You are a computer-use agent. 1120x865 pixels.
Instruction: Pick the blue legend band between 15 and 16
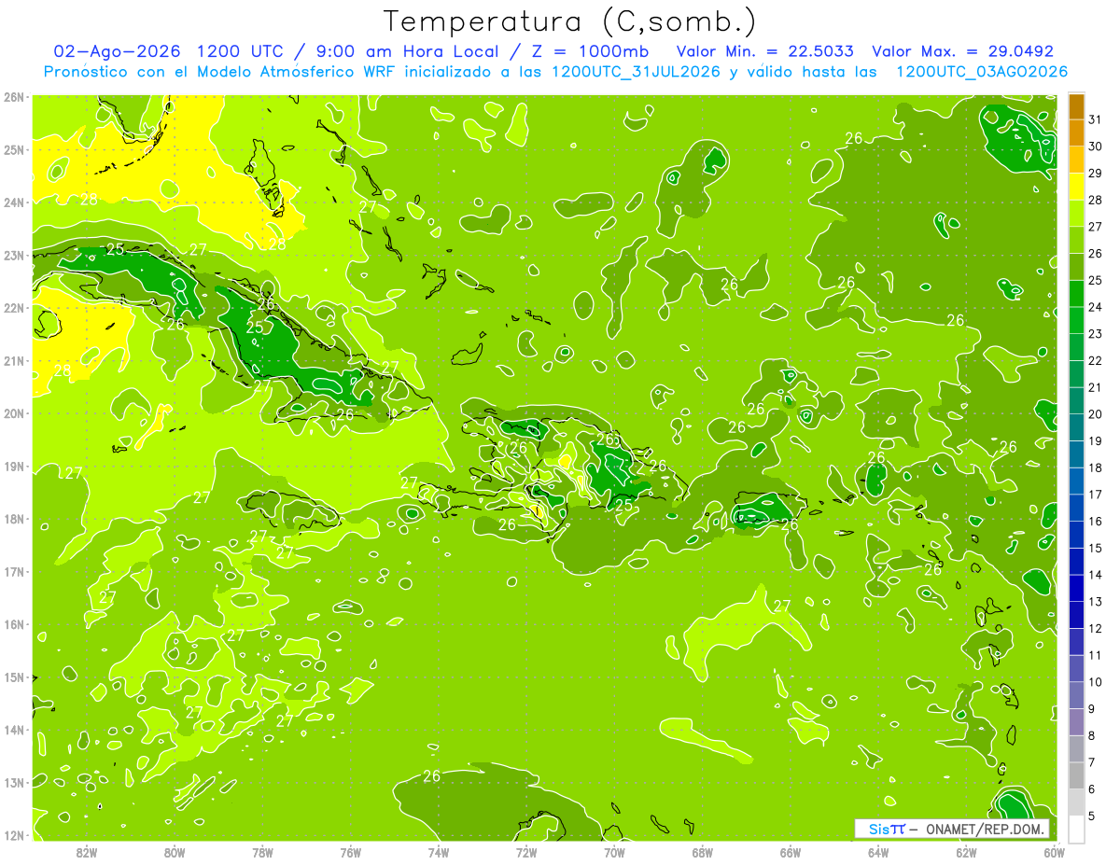coord(1076,534)
